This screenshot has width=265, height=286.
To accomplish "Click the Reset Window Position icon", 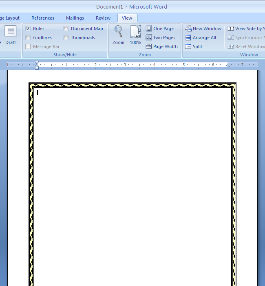I will tap(231, 47).
